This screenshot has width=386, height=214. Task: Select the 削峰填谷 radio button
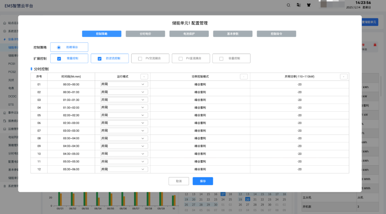coord(59,47)
